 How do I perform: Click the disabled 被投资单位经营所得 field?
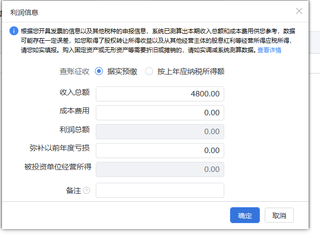pyautogui.click(x=160, y=169)
